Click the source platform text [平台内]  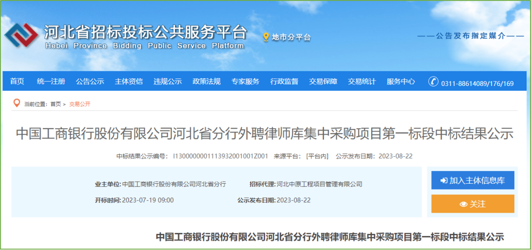317,156
